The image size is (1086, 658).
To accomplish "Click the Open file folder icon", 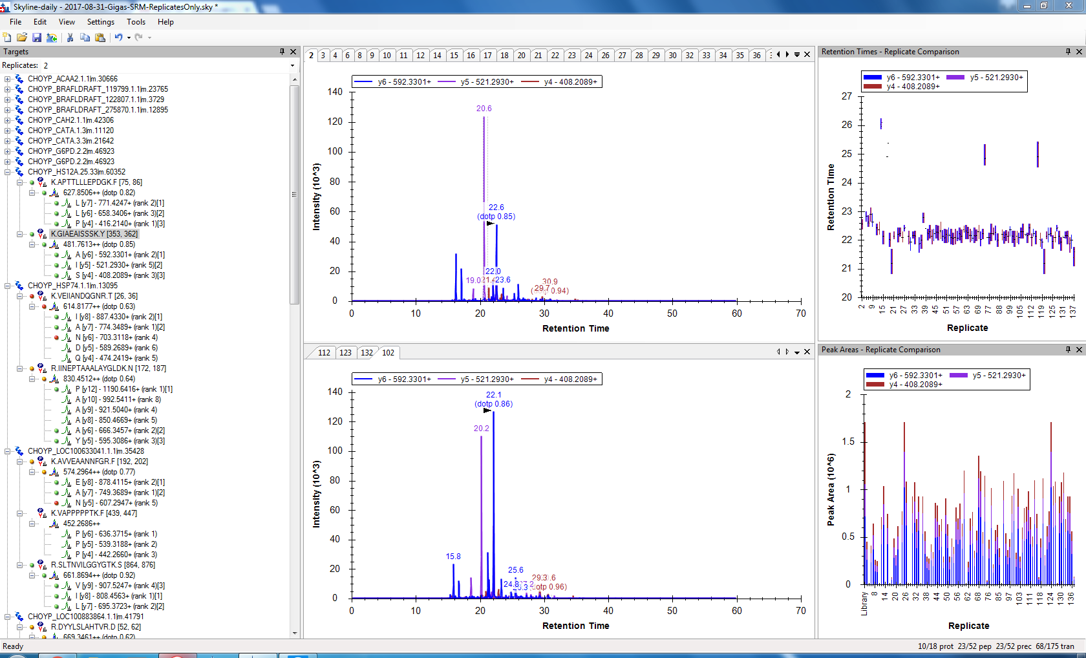I will [x=22, y=37].
